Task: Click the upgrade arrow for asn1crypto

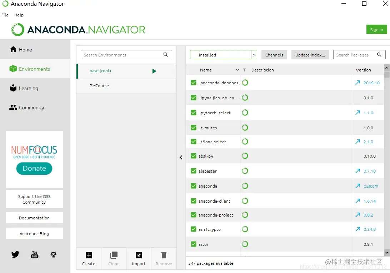Action: point(357,229)
